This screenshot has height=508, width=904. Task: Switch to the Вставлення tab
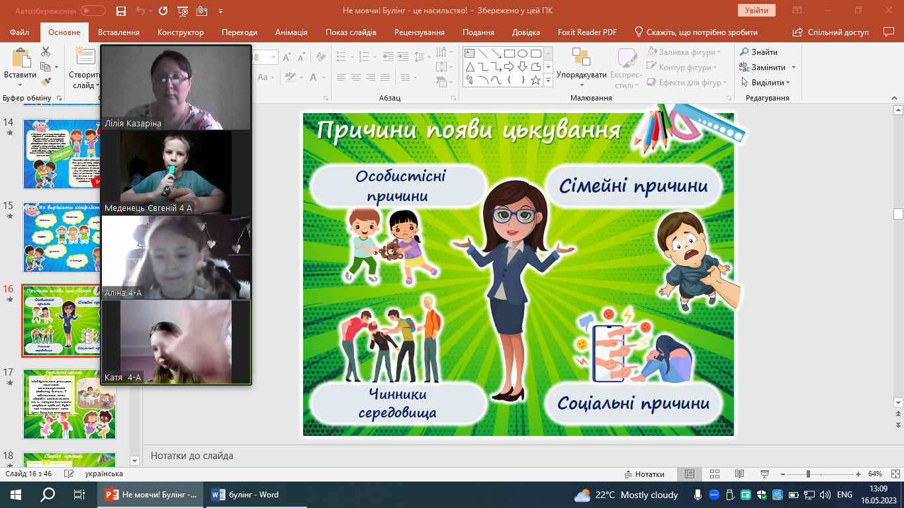pos(118,32)
